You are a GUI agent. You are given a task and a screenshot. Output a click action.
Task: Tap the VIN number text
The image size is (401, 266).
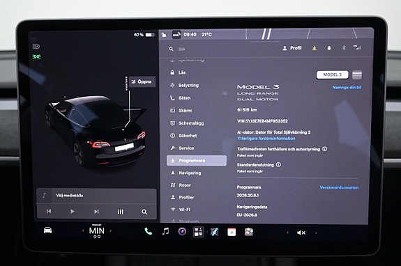(x=262, y=121)
